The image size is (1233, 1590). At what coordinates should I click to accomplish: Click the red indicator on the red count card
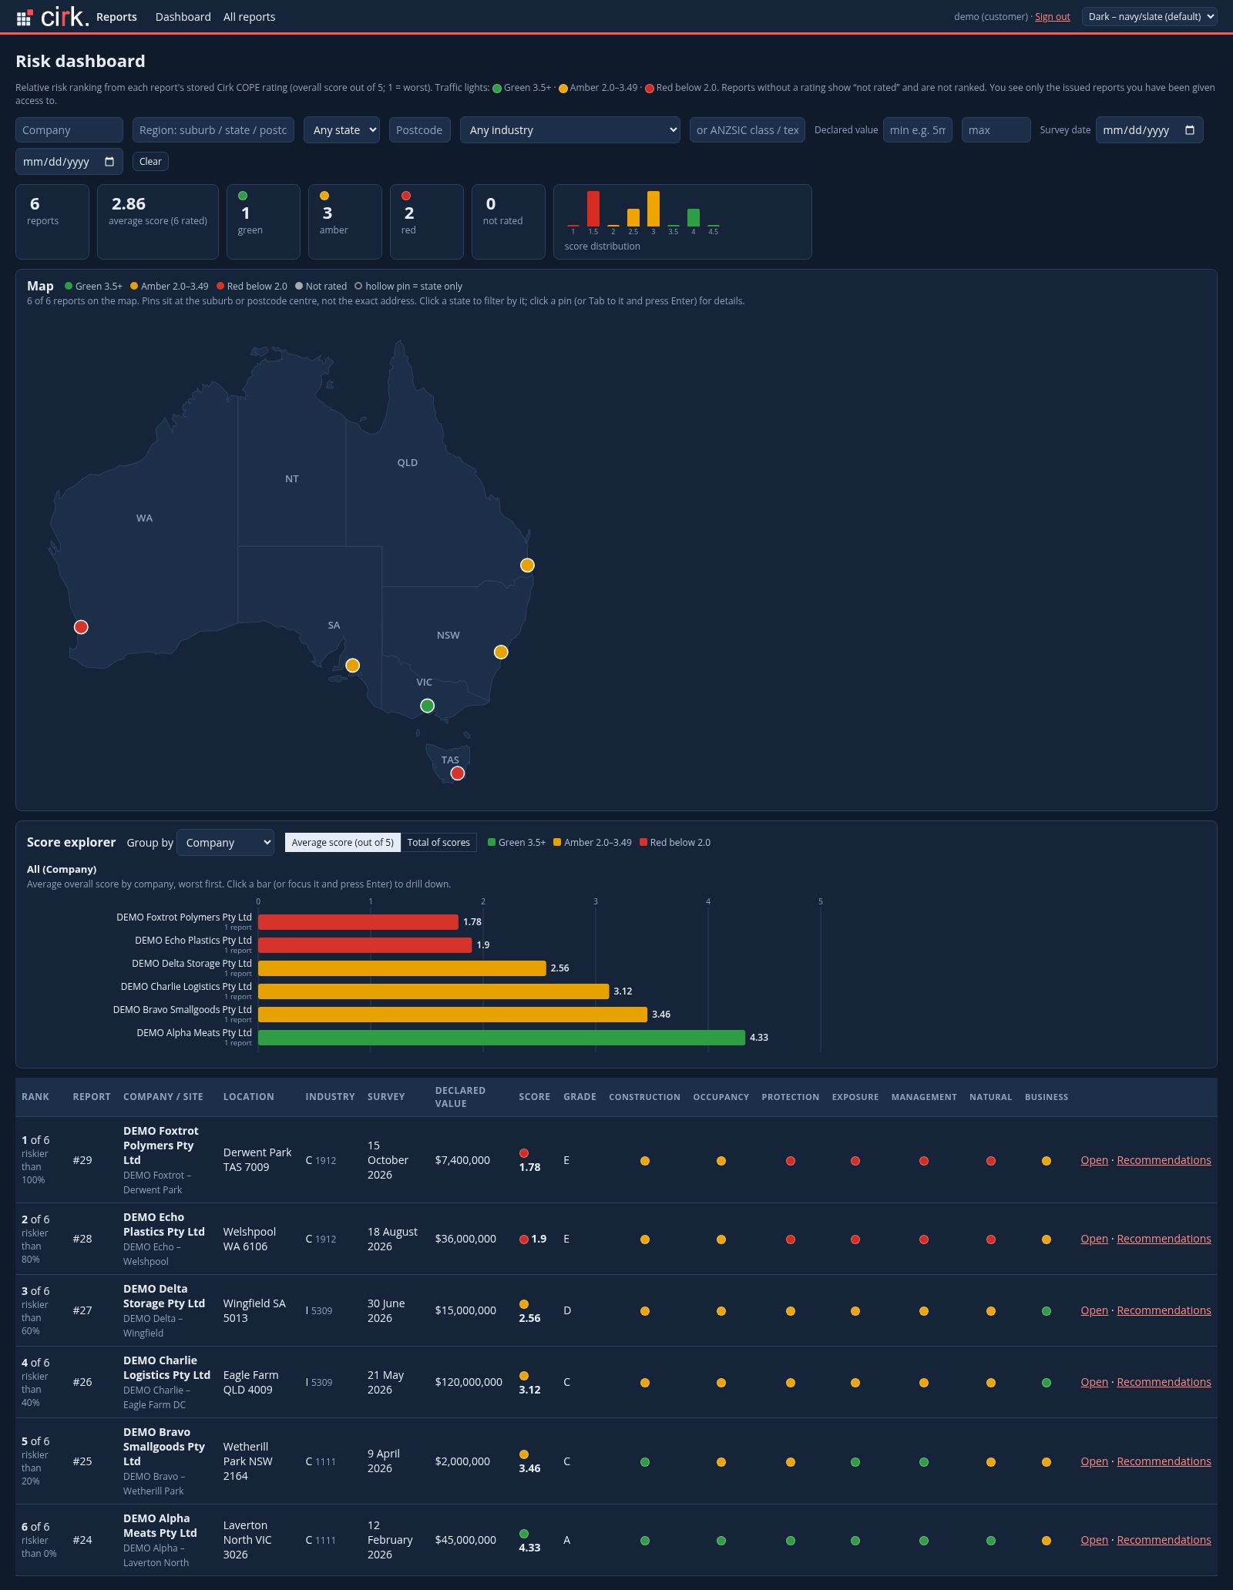[x=406, y=196]
